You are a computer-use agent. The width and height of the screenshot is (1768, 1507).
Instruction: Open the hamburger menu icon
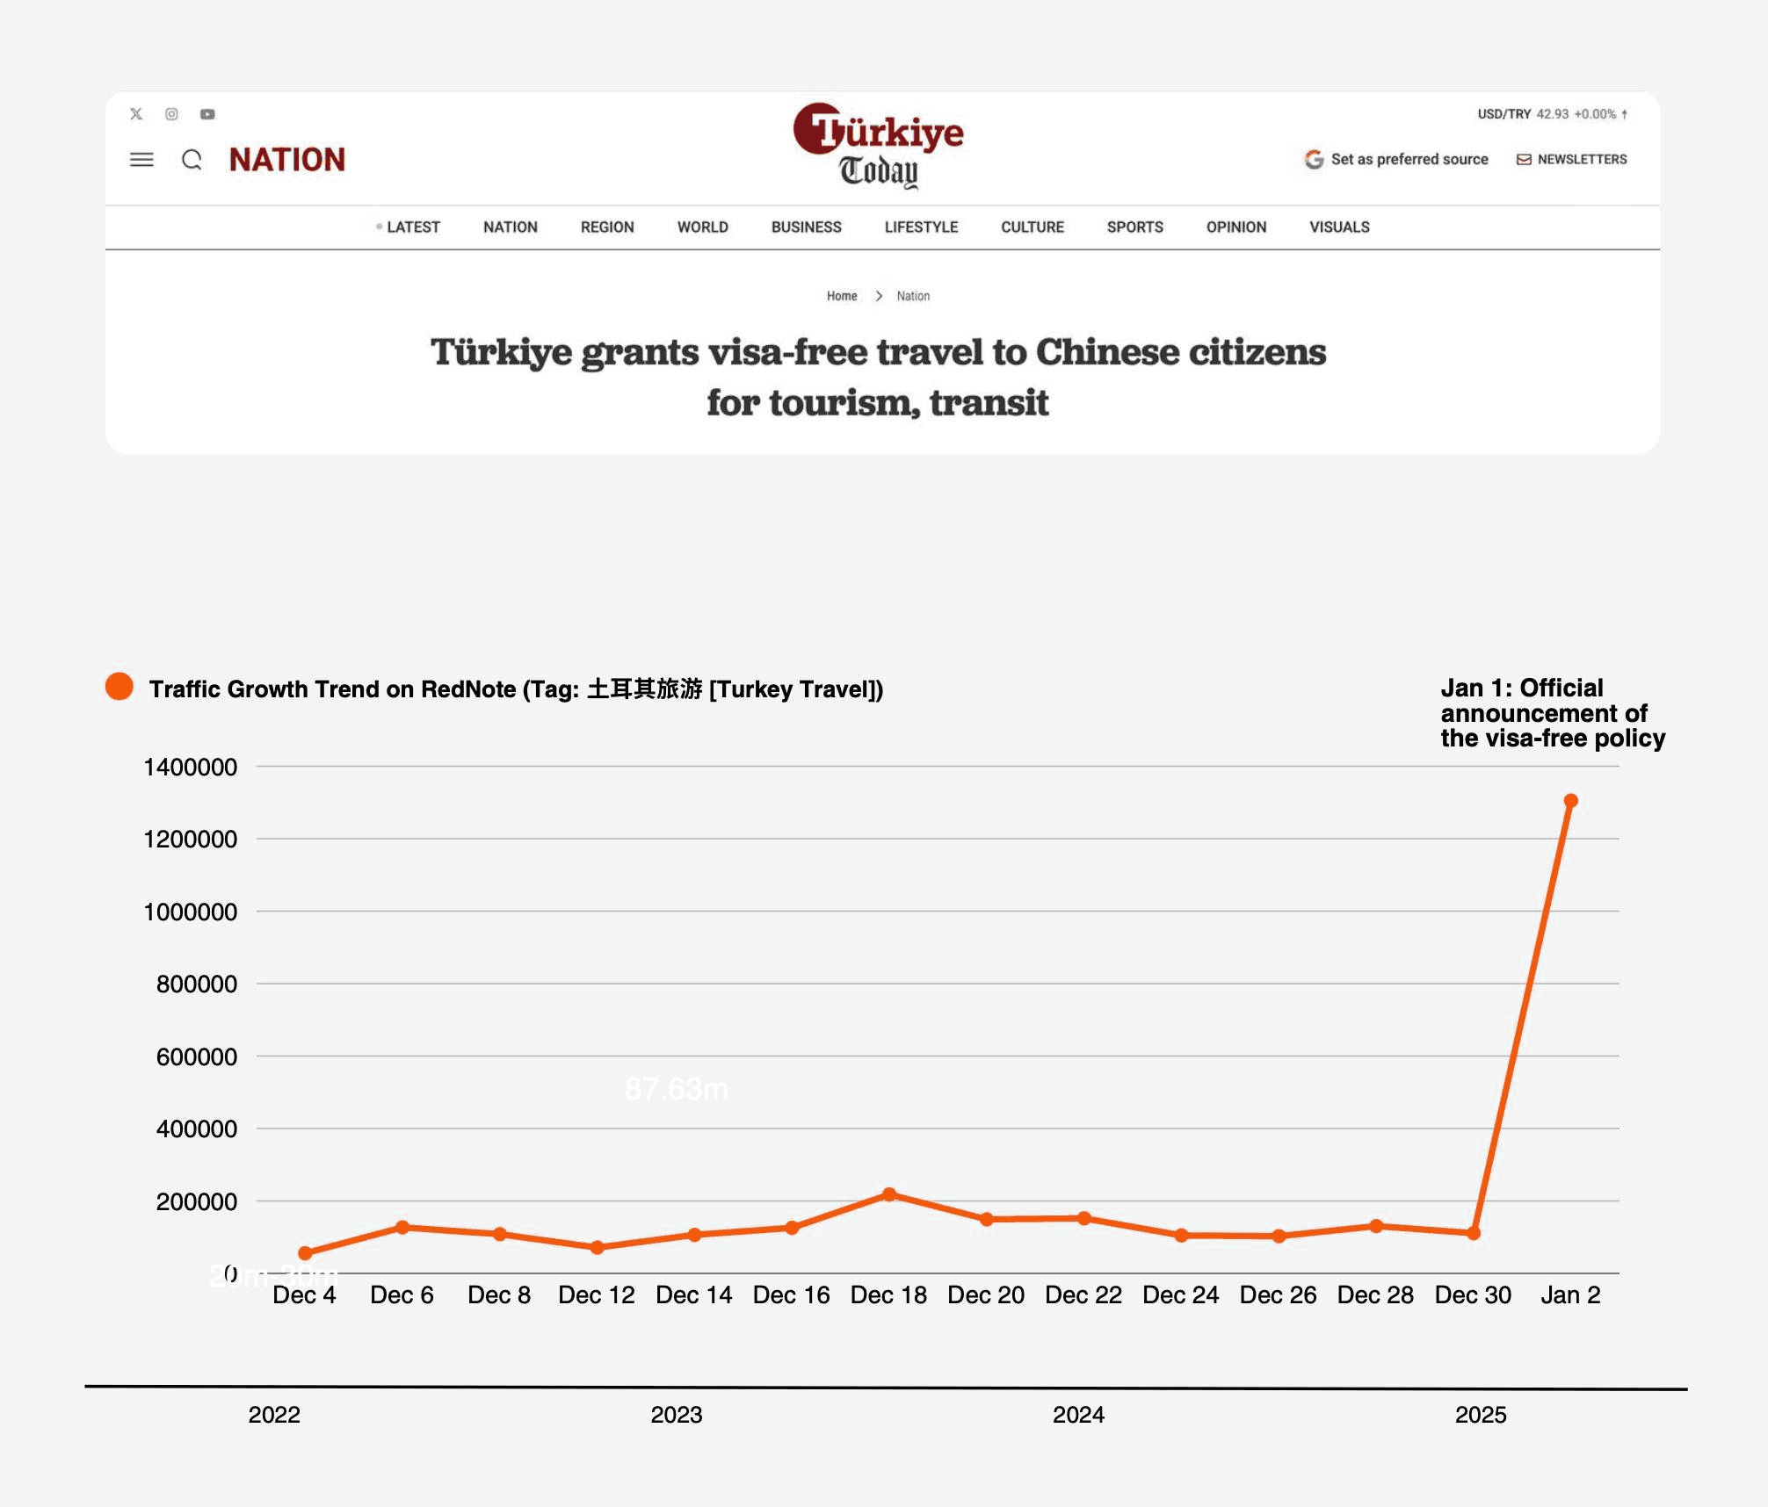[x=141, y=160]
